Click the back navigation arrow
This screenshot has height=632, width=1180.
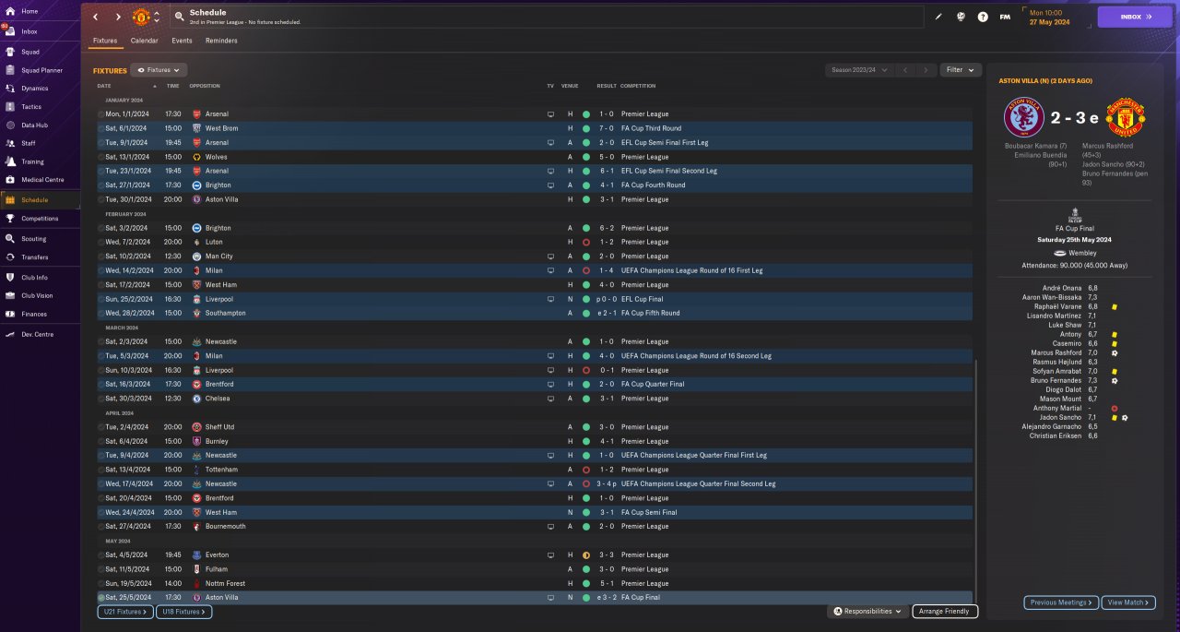[95, 17]
